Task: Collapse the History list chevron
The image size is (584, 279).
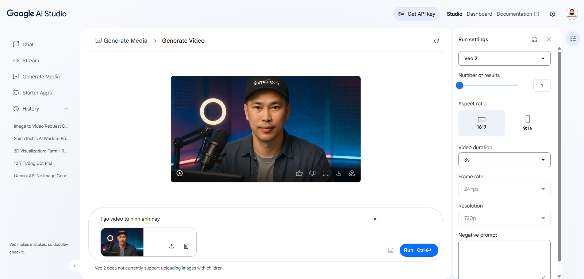Action: [x=66, y=109]
